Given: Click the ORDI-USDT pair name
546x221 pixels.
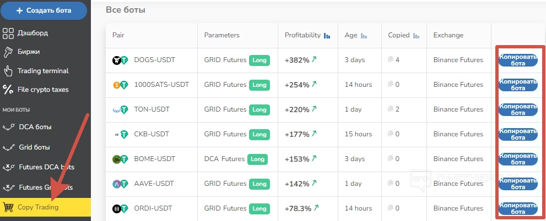Looking at the screenshot, I should pos(153,208).
